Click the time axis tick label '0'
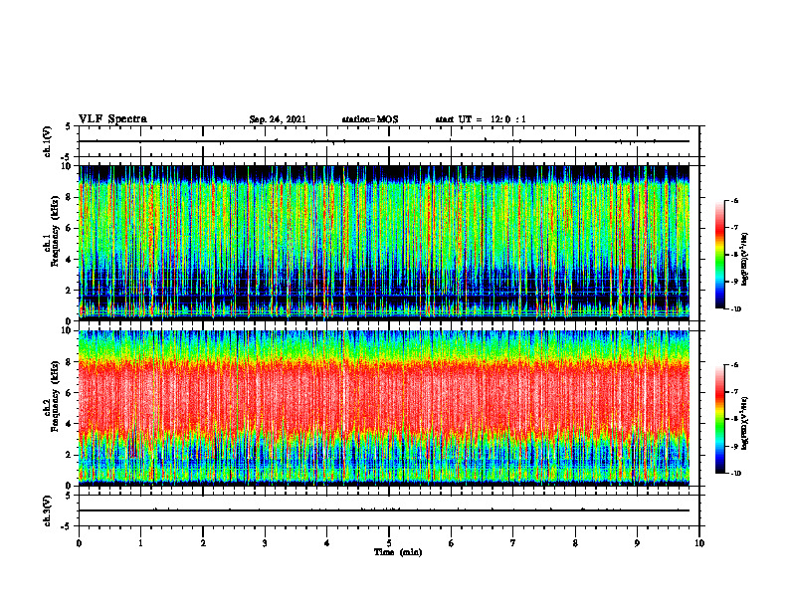Viewport: 788px width, 609px height. pos(79,543)
